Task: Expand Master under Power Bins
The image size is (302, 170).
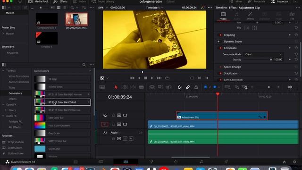Action: [x=3, y=34]
